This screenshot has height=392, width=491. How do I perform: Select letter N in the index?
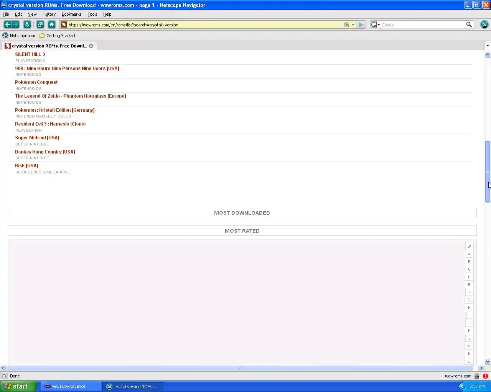(469, 353)
